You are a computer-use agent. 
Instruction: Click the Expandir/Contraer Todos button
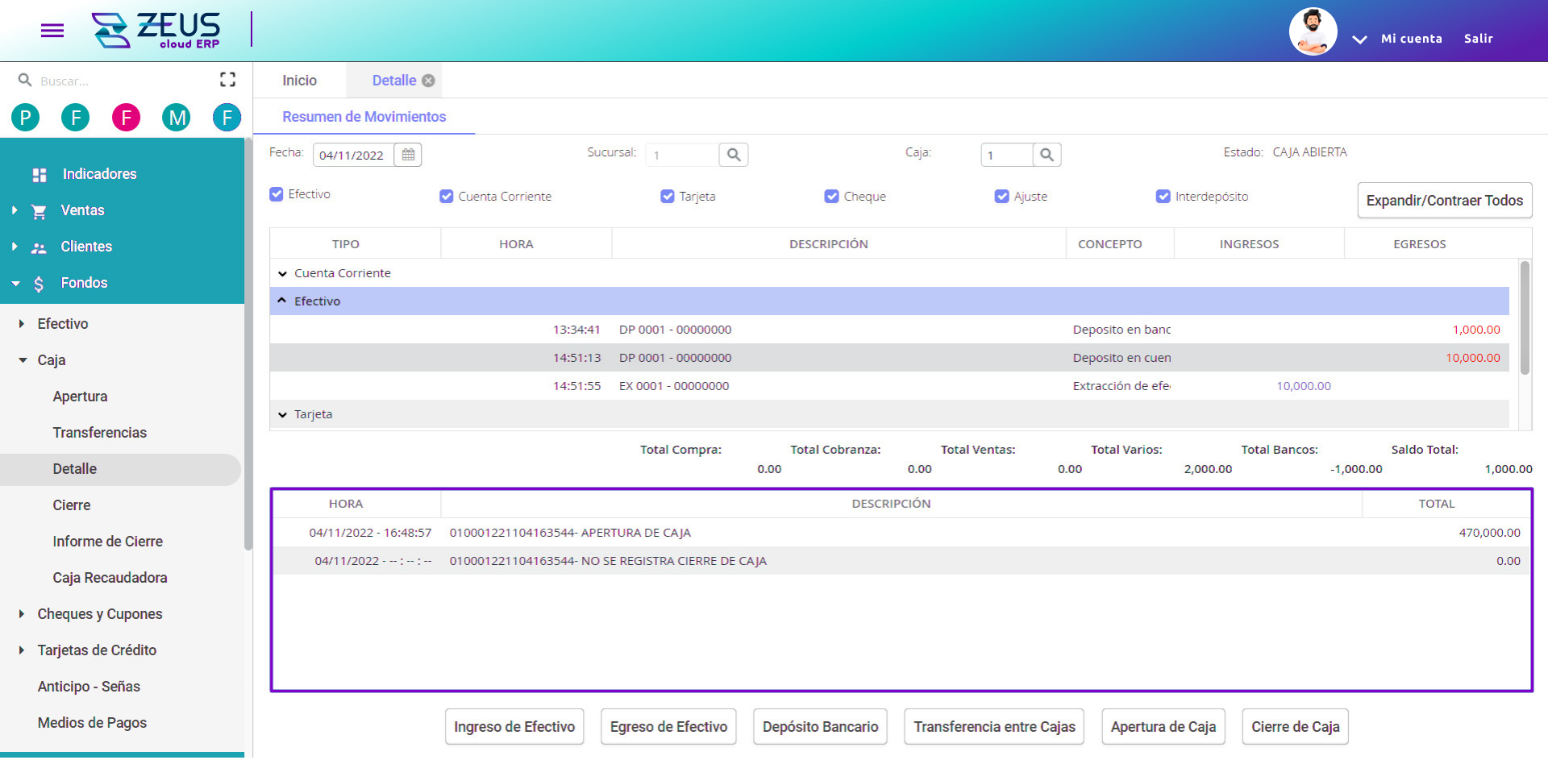tap(1444, 200)
